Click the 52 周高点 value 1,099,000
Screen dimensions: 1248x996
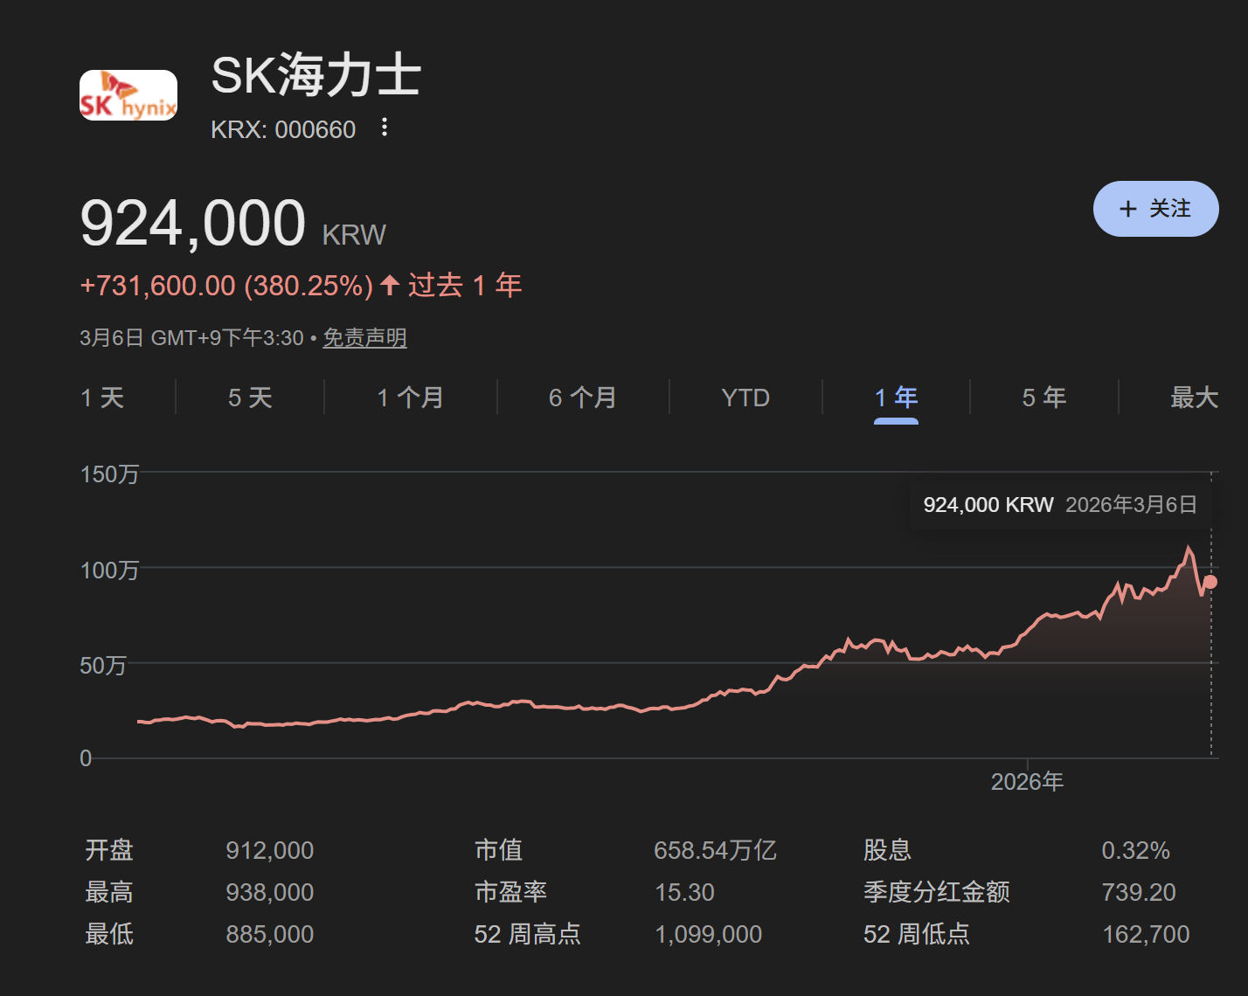(x=708, y=933)
